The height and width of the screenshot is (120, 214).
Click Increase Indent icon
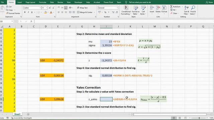pyautogui.click(x=74, y=12)
